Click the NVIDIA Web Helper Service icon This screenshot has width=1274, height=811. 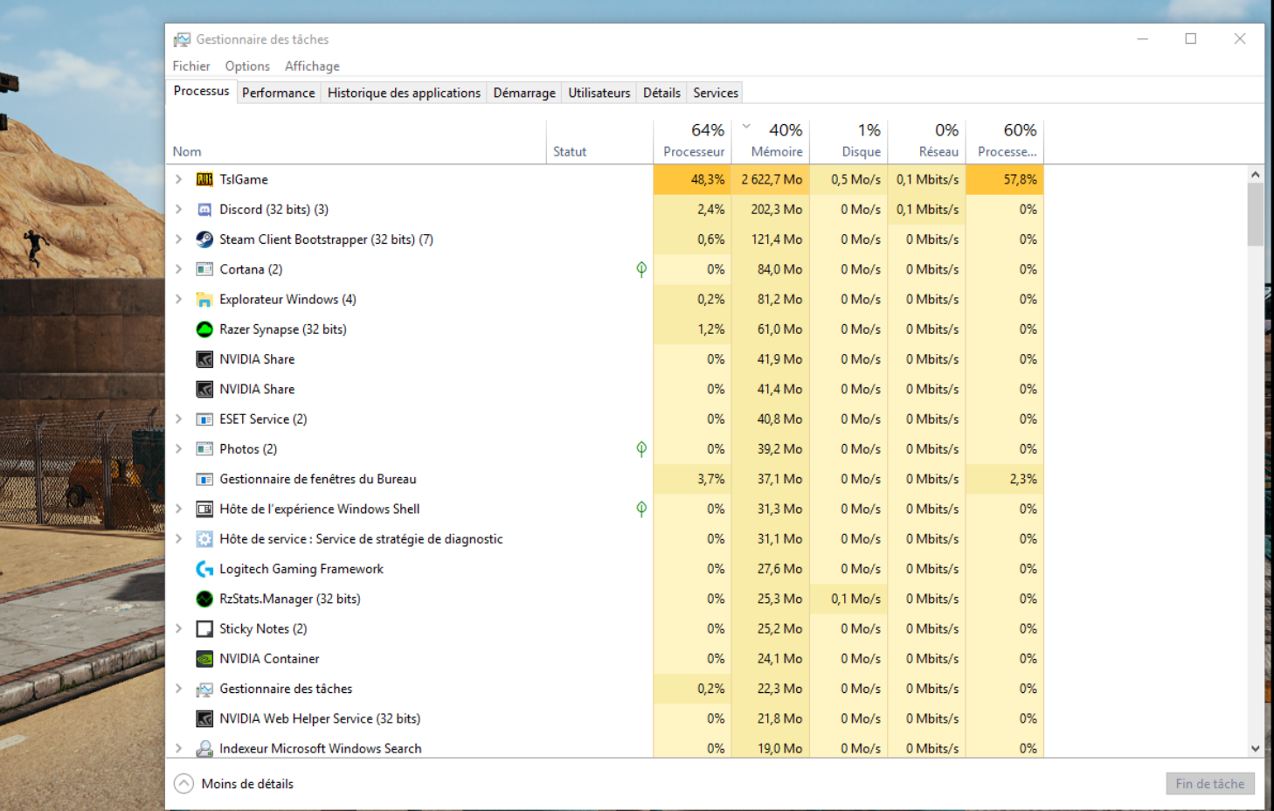[x=204, y=718]
